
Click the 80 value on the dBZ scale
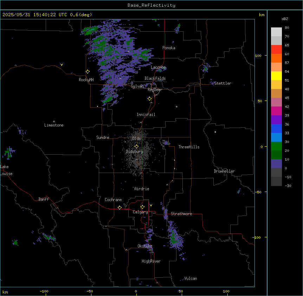(287, 28)
